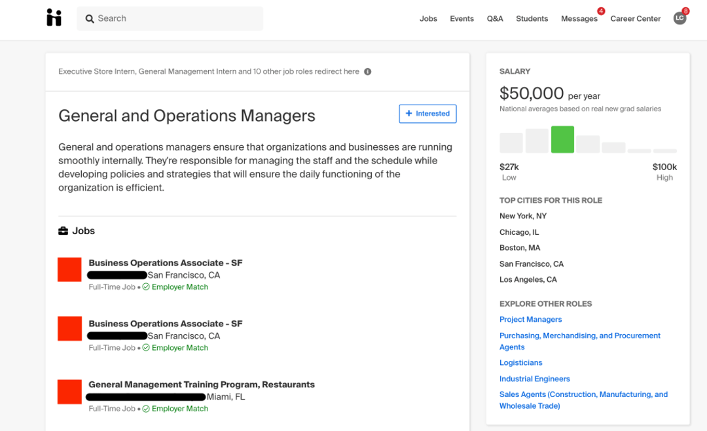Open the Project Managers role
This screenshot has width=707, height=431.
530,319
